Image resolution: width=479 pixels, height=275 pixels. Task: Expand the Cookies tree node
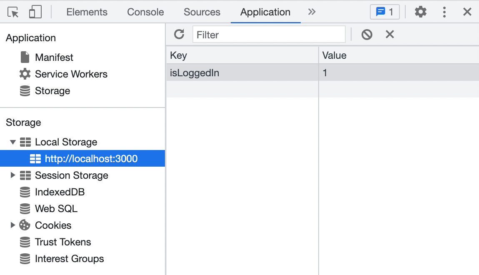click(13, 225)
